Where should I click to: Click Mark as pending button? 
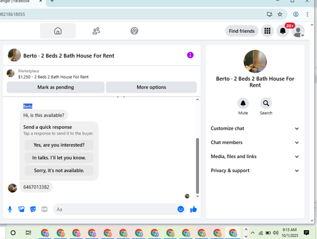pyautogui.click(x=56, y=87)
